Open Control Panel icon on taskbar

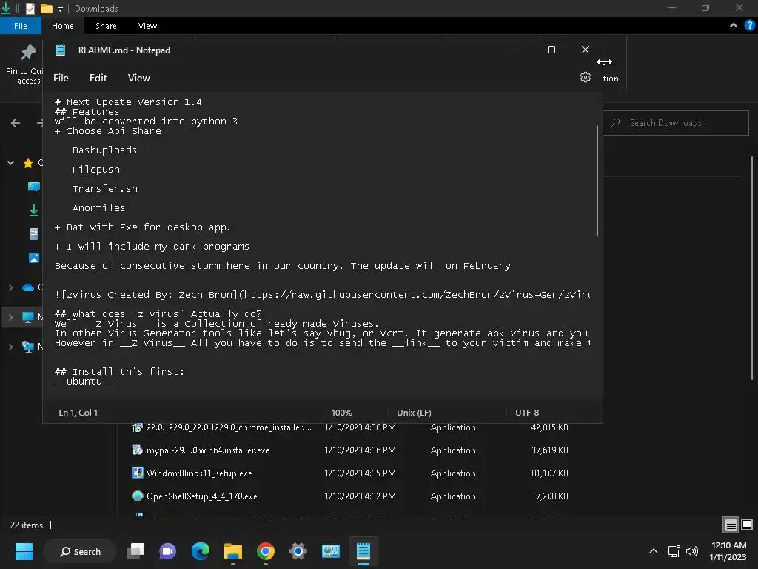331,551
